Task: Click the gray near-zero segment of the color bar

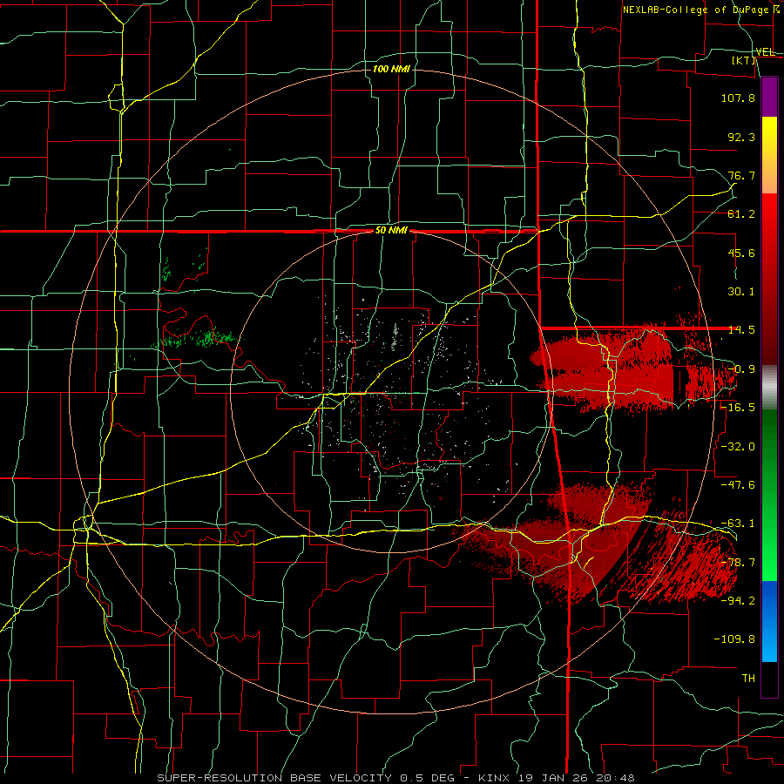Action: pyautogui.click(x=769, y=387)
